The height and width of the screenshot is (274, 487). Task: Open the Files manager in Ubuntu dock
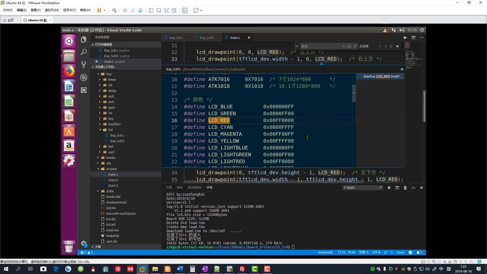click(69, 56)
